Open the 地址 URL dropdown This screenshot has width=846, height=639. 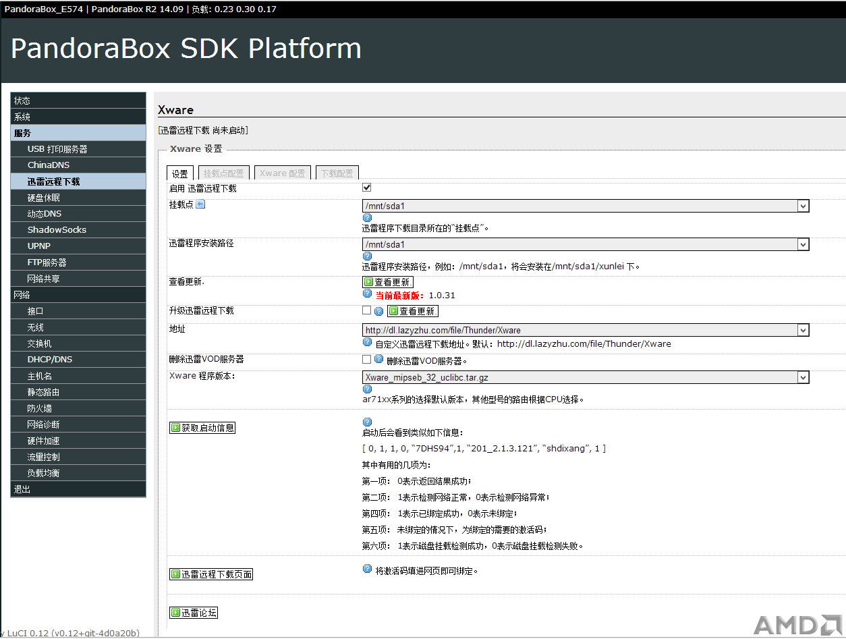pos(586,330)
